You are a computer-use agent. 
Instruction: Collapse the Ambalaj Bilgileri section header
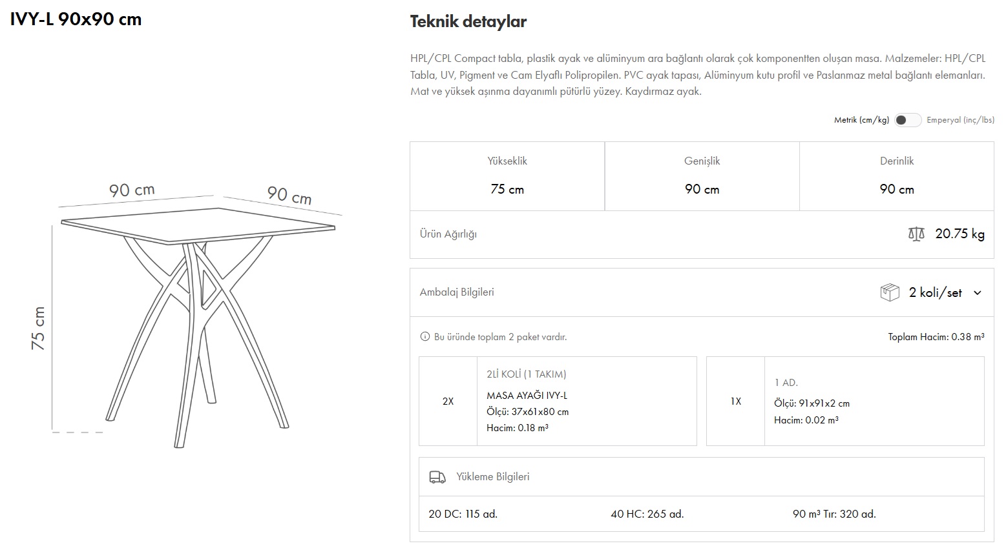pyautogui.click(x=457, y=292)
